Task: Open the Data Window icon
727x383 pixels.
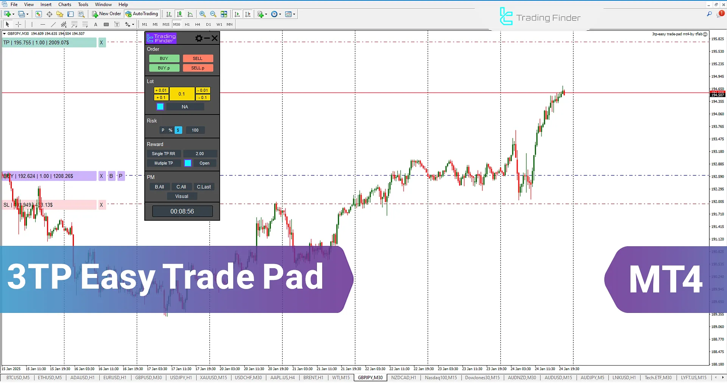Action: click(x=49, y=14)
